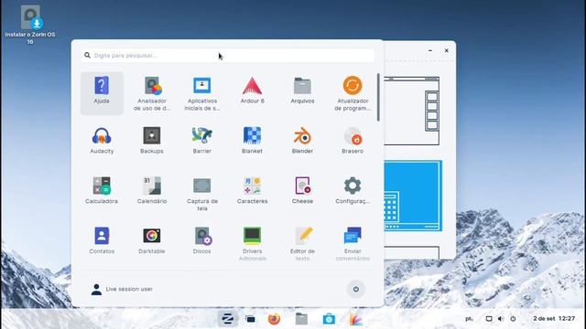Click the app grid scrollbar
Screen dimensions: 586x329
tap(378, 97)
